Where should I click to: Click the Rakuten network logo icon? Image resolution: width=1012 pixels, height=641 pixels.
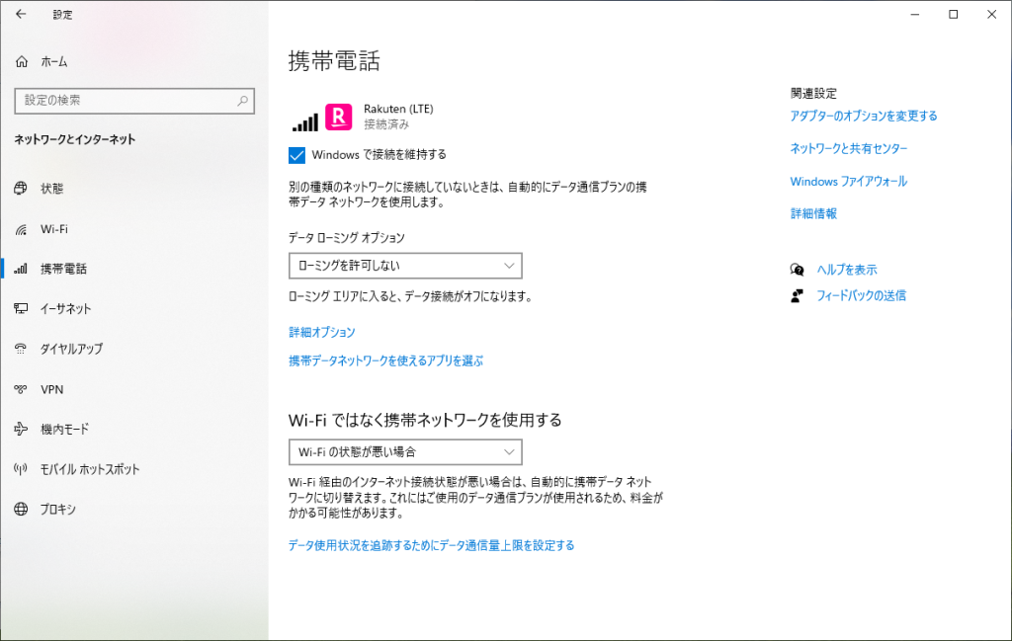tap(338, 118)
